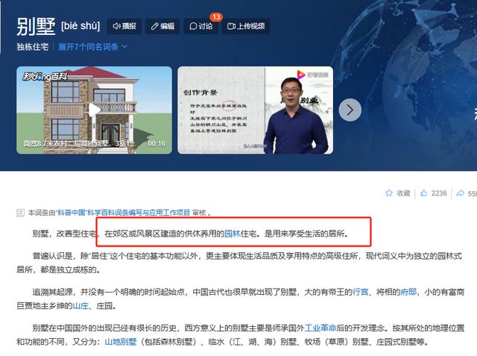Image resolution: width=477 pixels, height=356 pixels.
Task: Open the 府邸 link
Action: coord(408,292)
